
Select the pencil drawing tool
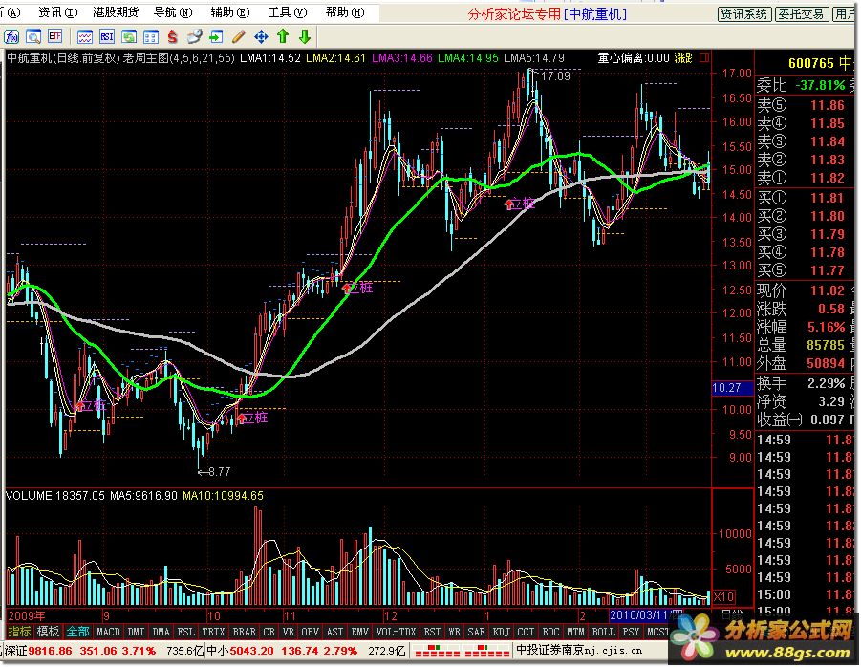[238, 36]
